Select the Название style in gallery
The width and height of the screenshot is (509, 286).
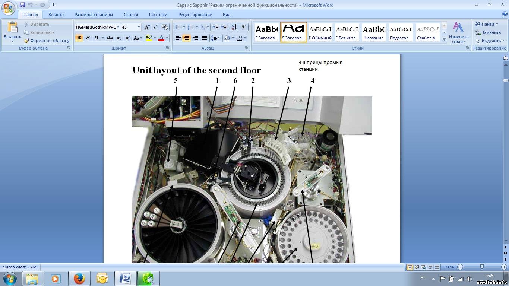pyautogui.click(x=374, y=32)
